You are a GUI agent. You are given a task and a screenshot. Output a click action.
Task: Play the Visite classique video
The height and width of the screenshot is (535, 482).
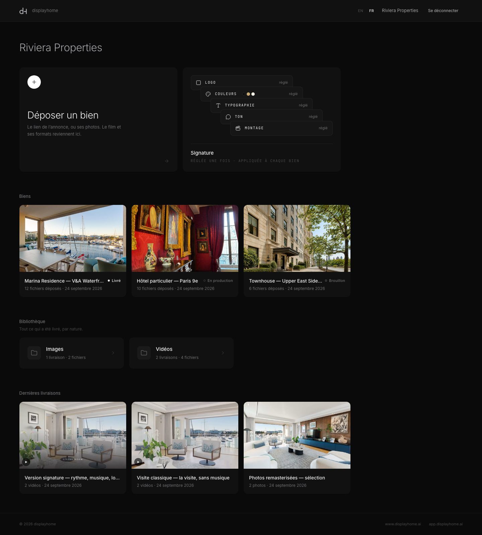click(x=138, y=462)
